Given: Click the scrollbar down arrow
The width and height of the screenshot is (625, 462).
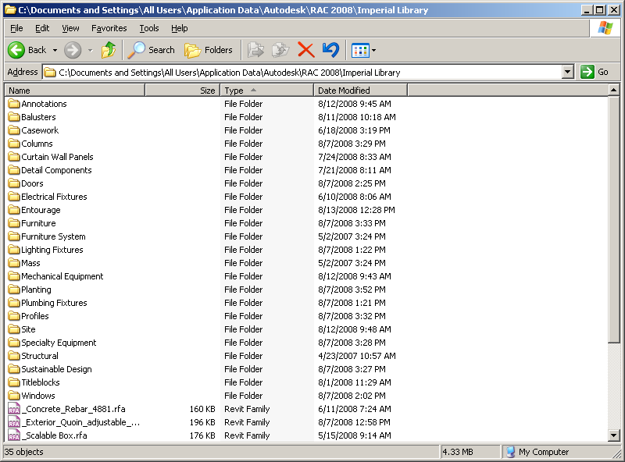Looking at the screenshot, I should [x=614, y=435].
